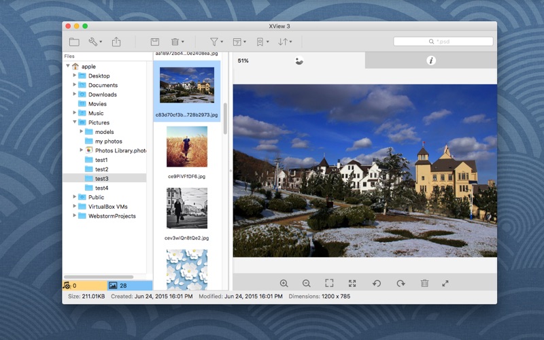Switch to the info tab
The width and height of the screenshot is (544, 340).
point(430,61)
